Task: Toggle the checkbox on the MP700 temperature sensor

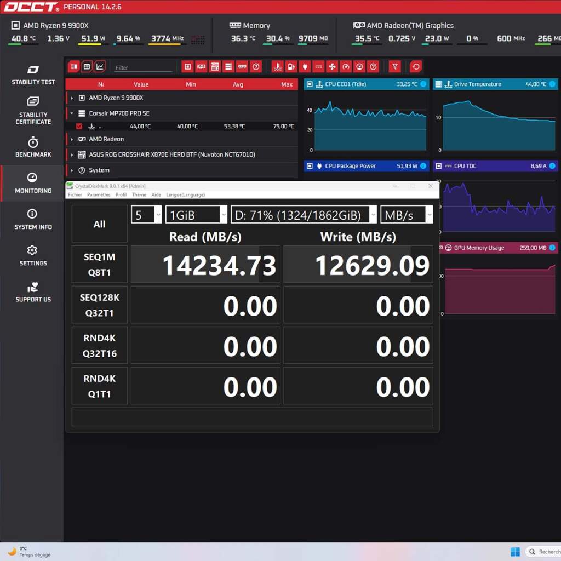Action: [x=78, y=126]
